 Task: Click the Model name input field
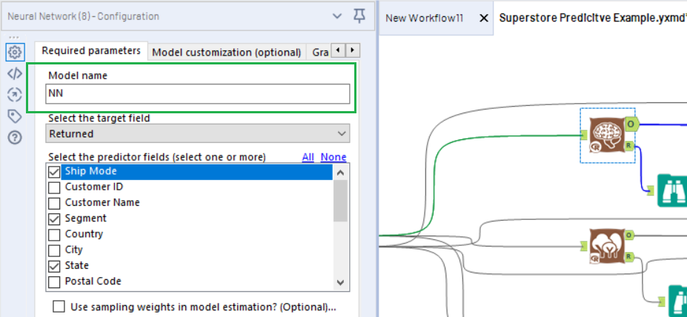pyautogui.click(x=198, y=94)
